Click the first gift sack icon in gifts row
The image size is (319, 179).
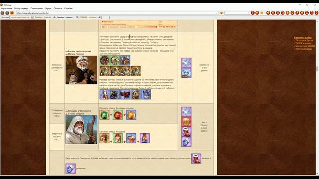coord(104,138)
